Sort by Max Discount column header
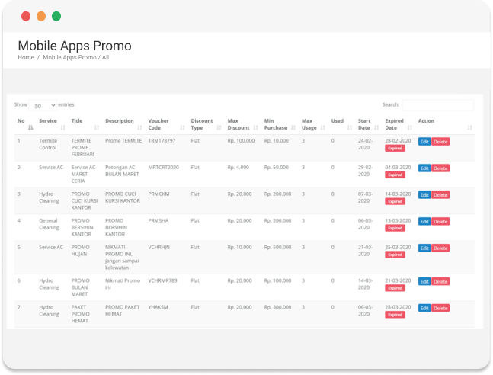The image size is (493, 375). click(x=238, y=124)
